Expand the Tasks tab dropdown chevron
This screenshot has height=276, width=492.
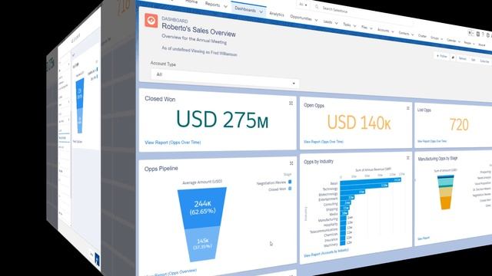point(354,26)
